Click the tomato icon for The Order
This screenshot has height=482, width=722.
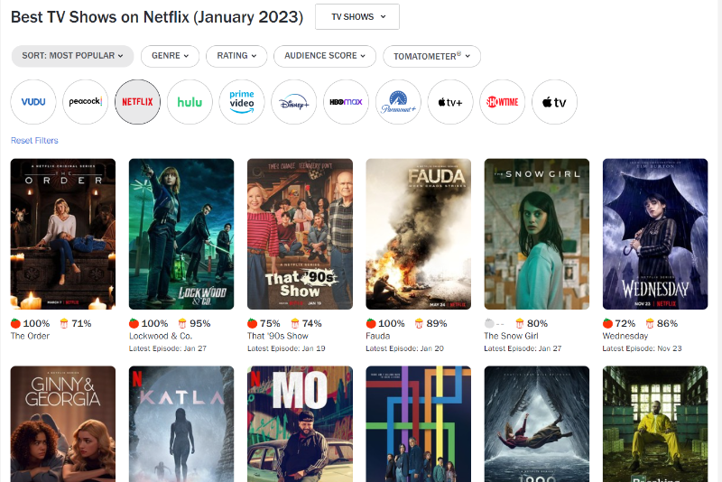pos(15,323)
